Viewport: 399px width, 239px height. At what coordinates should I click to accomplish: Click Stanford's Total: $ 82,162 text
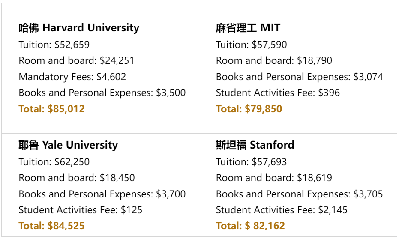(250, 226)
